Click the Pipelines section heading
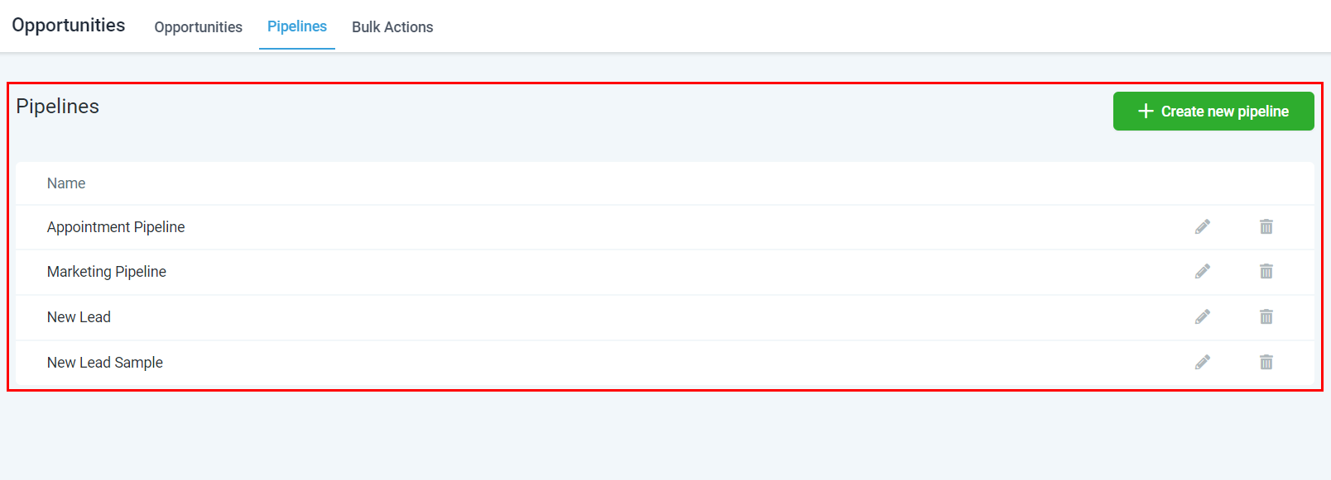 point(58,107)
